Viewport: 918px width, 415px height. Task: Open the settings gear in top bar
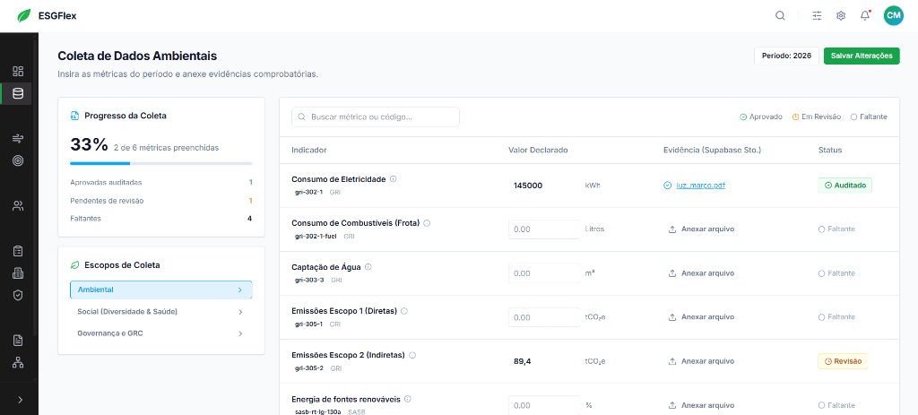[x=841, y=15]
